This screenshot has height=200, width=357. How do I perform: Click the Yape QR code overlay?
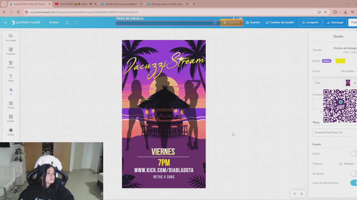[x=340, y=106]
